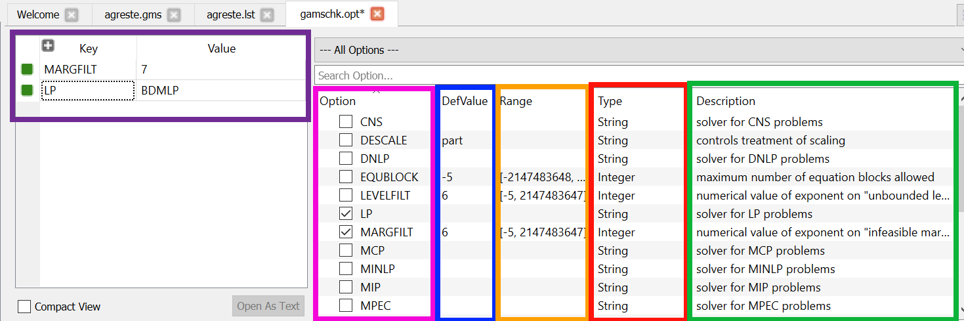Toggle the Compact View checkbox

pyautogui.click(x=24, y=307)
